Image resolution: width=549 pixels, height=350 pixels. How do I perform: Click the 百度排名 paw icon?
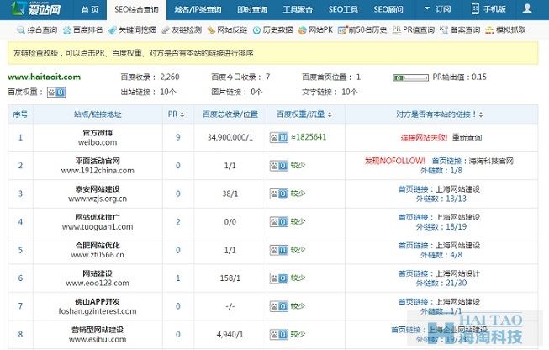click(x=67, y=30)
